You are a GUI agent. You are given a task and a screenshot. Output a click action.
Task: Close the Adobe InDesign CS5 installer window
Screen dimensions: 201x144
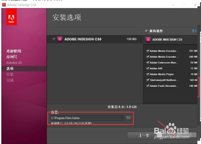click(x=195, y=5)
